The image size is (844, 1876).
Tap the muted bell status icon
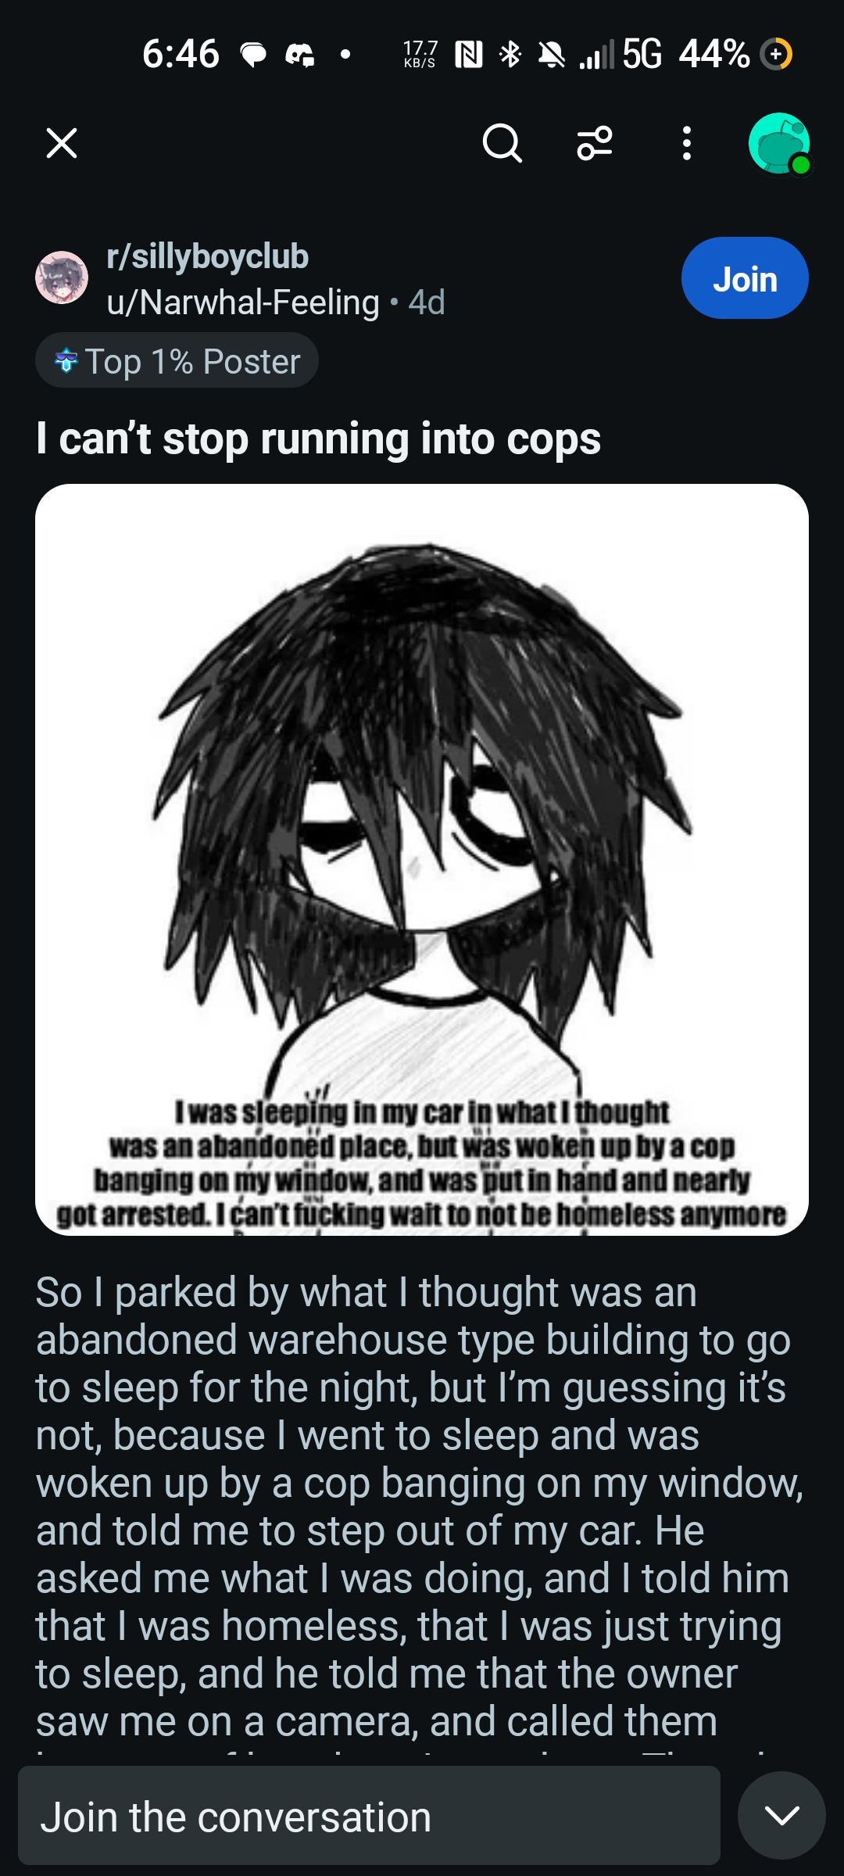click(552, 55)
